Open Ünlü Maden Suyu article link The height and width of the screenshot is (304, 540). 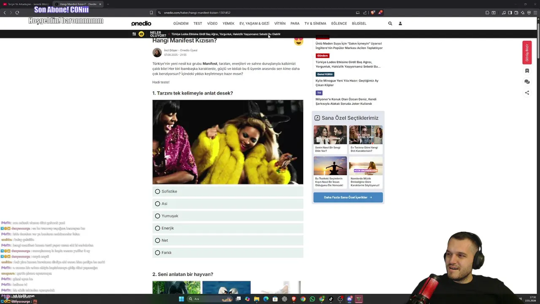pyautogui.click(x=349, y=46)
